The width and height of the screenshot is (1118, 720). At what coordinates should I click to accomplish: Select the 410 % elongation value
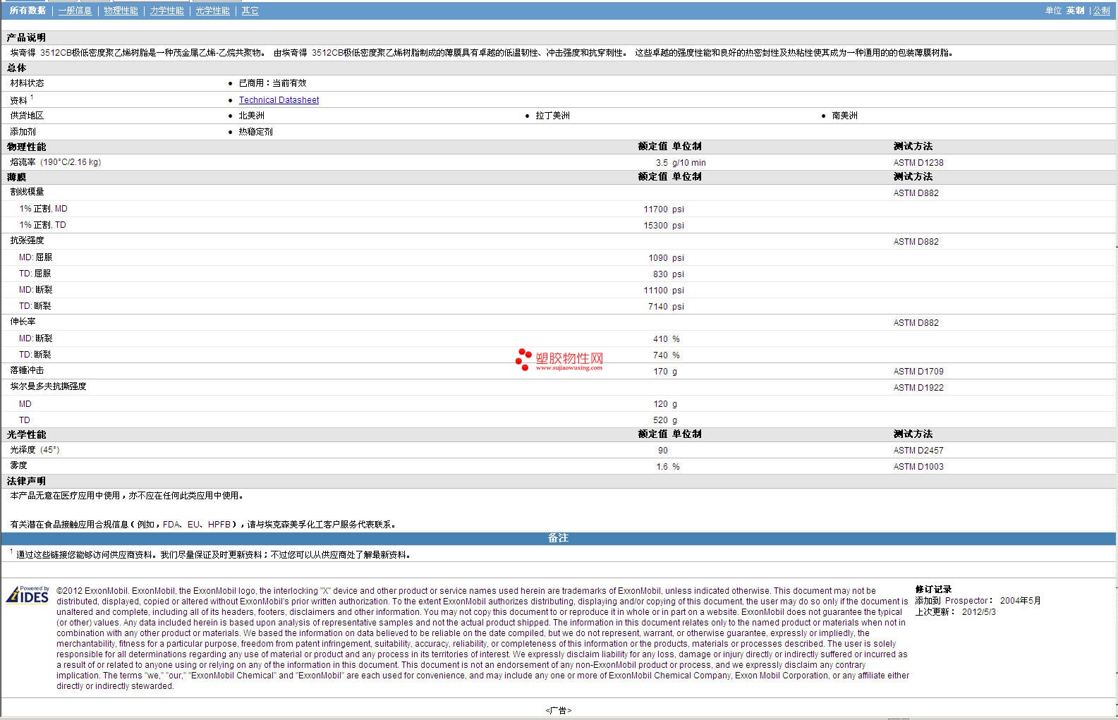pos(666,339)
